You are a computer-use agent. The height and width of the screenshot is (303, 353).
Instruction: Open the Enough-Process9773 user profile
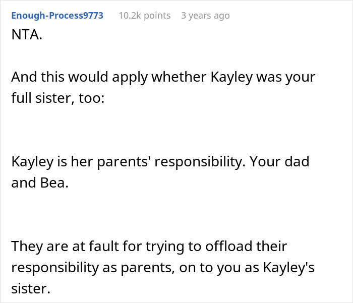tap(57, 16)
